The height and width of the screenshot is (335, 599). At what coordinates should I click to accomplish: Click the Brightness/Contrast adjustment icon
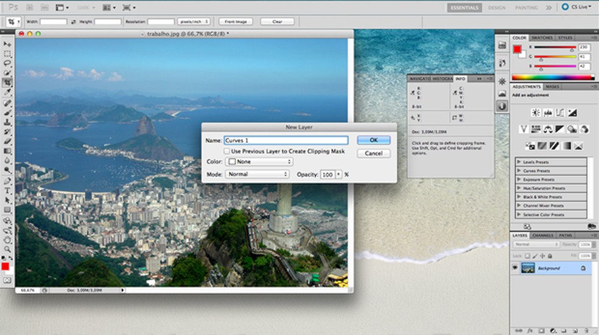click(536, 112)
